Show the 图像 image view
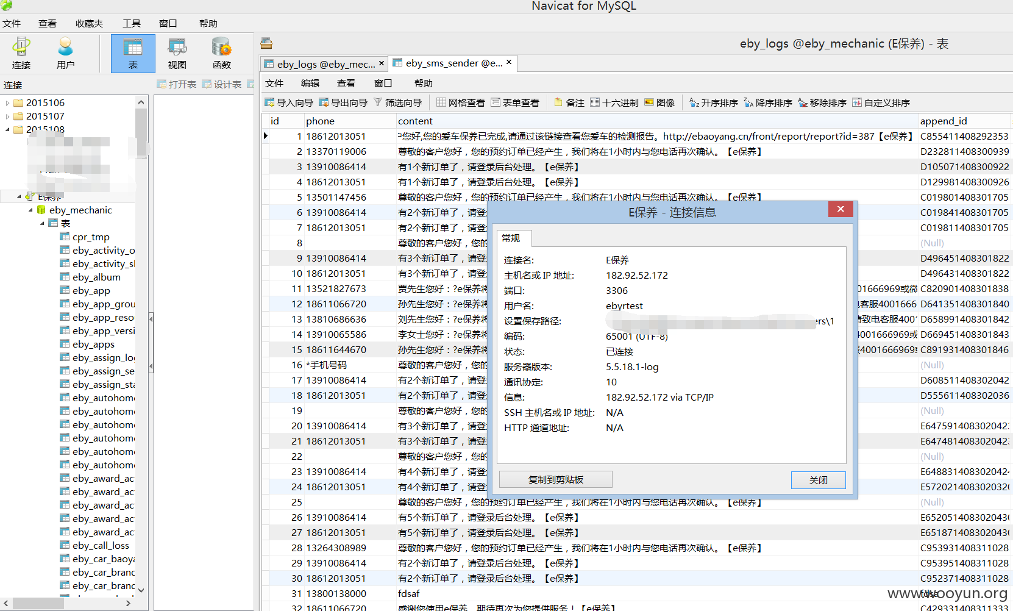The height and width of the screenshot is (611, 1013). point(659,102)
